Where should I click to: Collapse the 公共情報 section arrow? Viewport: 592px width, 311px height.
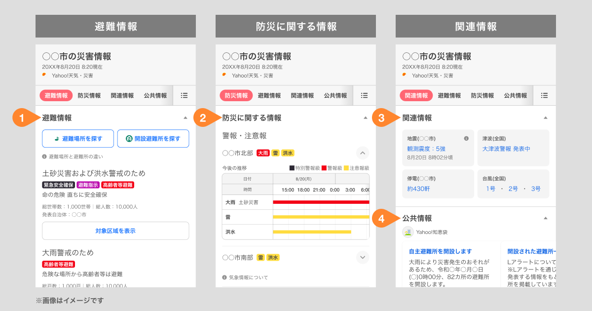click(546, 218)
